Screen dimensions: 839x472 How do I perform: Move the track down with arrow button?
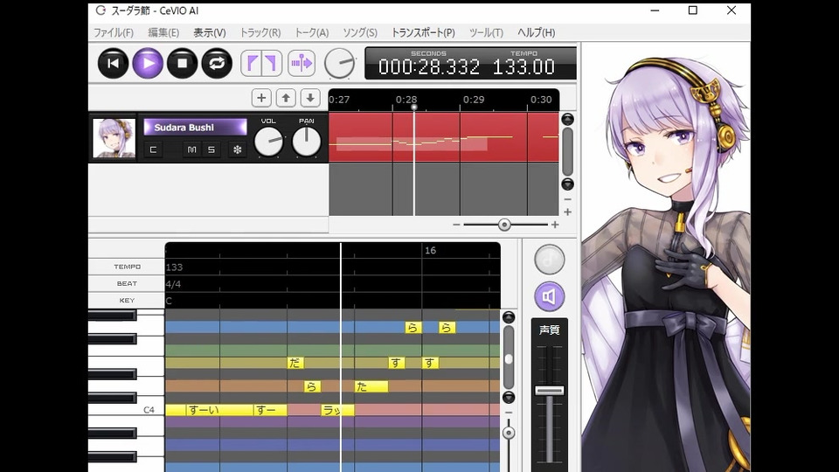(x=310, y=98)
